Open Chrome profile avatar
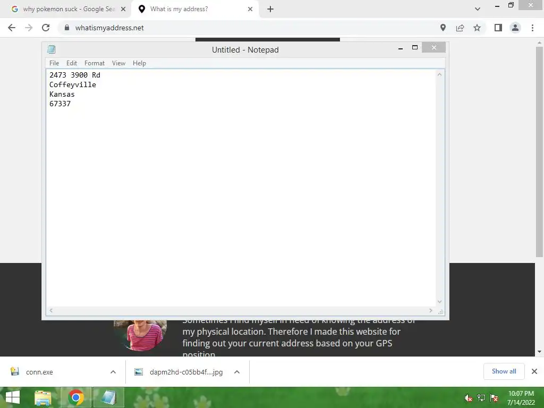Viewport: 544px width, 408px height. 515,28
